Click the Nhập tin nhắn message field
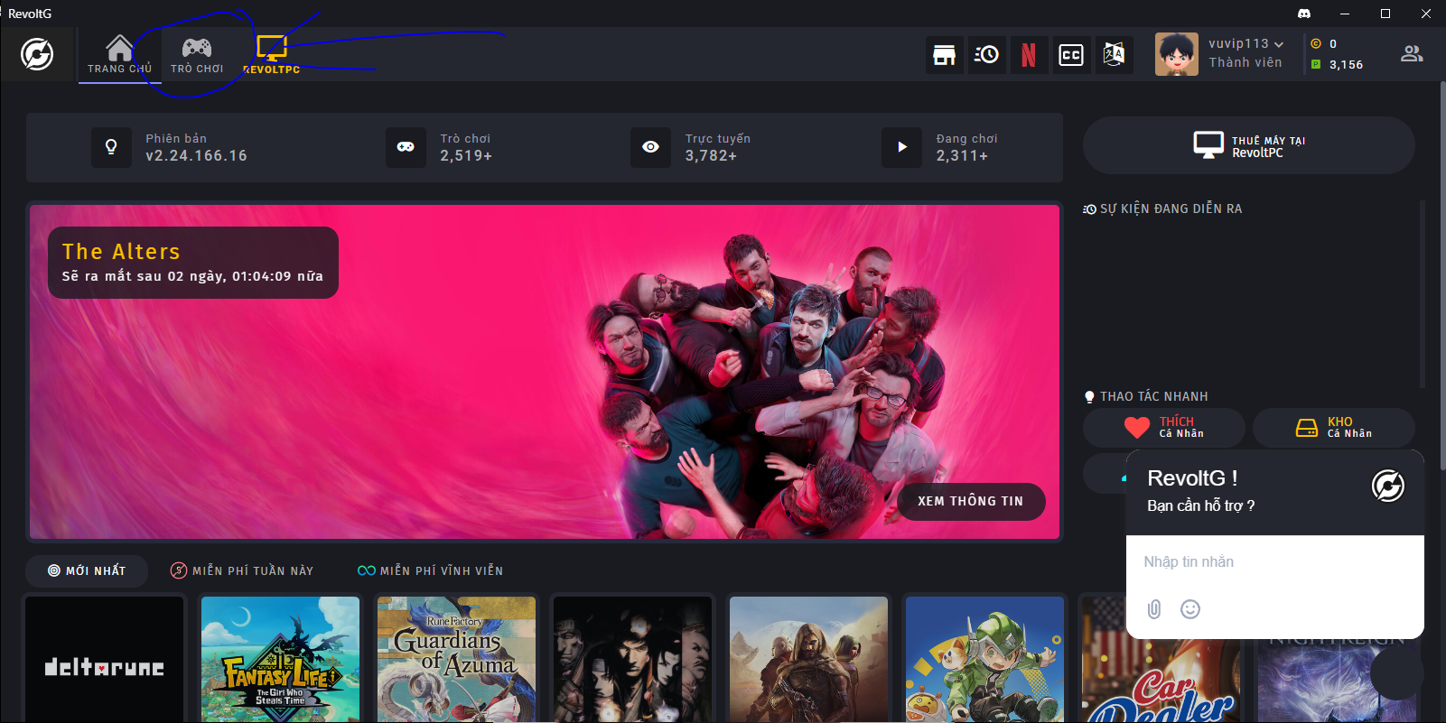Image resolution: width=1446 pixels, height=723 pixels. [1274, 561]
